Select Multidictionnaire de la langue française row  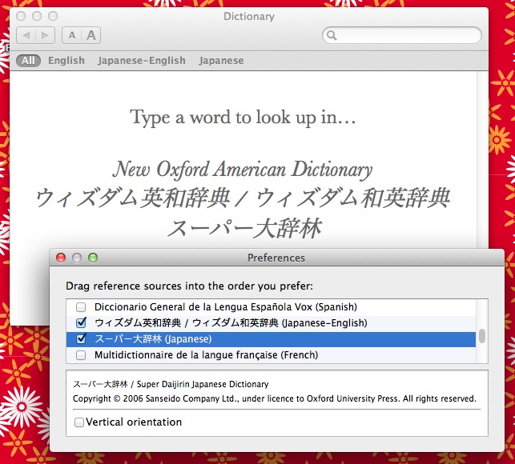(x=271, y=355)
